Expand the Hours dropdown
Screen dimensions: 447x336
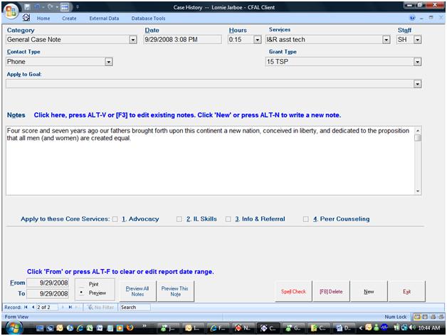[x=257, y=40]
